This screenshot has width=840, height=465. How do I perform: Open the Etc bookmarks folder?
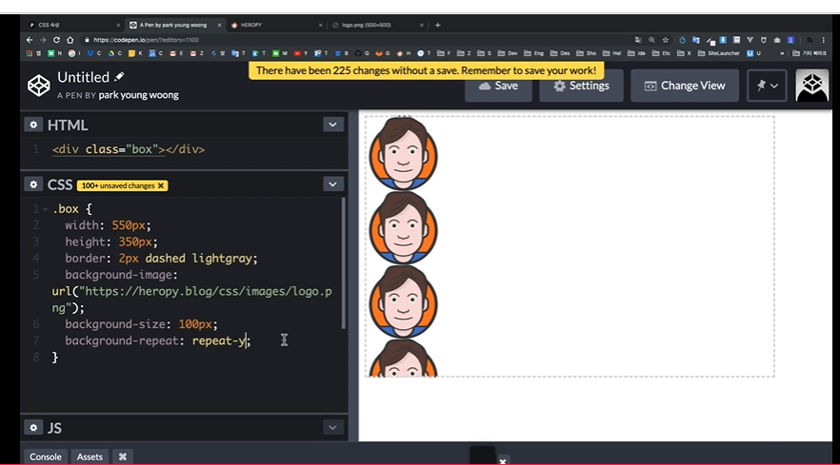point(659,53)
